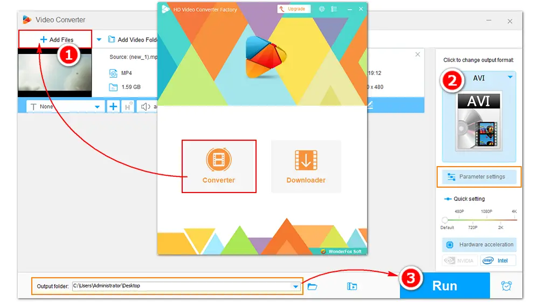Click the '1080P' quick setting label
This screenshot has height=302, width=539.
click(x=486, y=211)
